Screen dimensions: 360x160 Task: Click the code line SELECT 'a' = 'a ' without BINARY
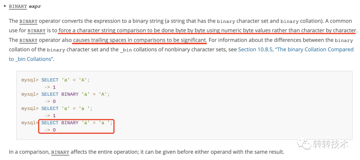pos(67,108)
